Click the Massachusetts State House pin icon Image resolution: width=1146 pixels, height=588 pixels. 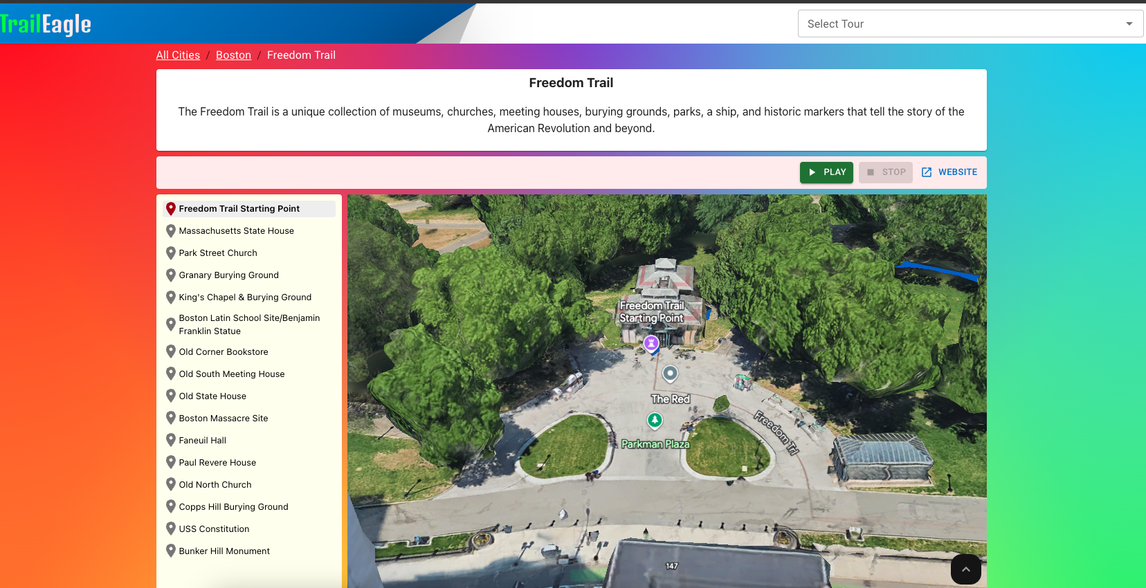[171, 231]
